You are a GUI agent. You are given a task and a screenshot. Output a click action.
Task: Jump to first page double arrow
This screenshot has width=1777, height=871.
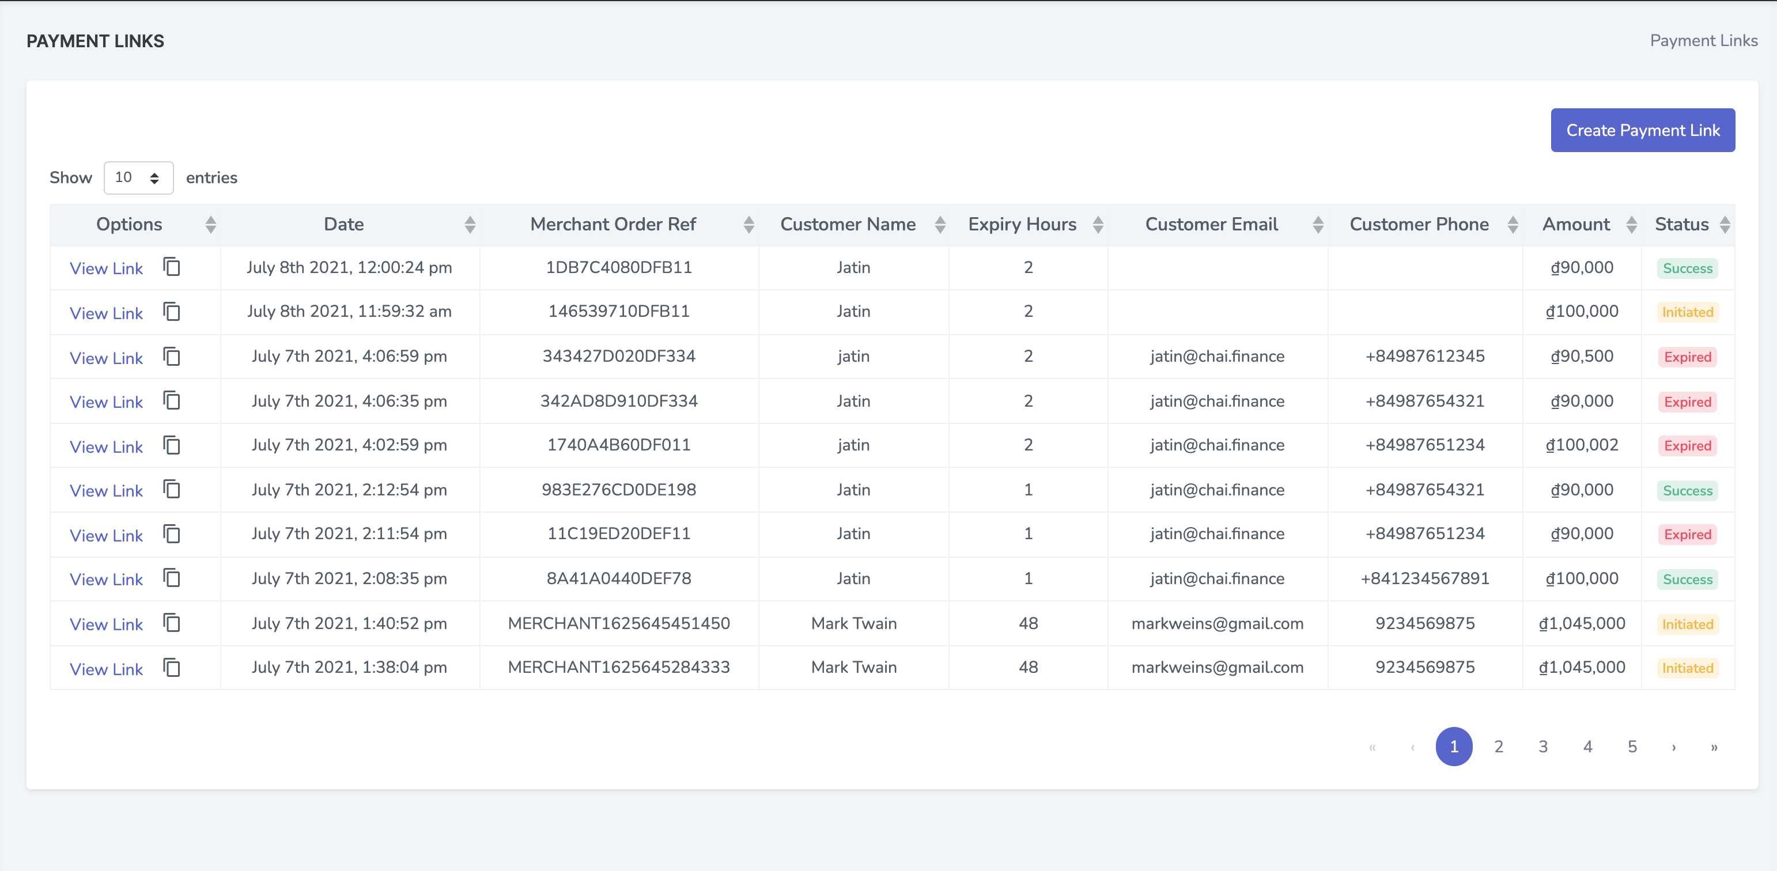click(x=1372, y=747)
